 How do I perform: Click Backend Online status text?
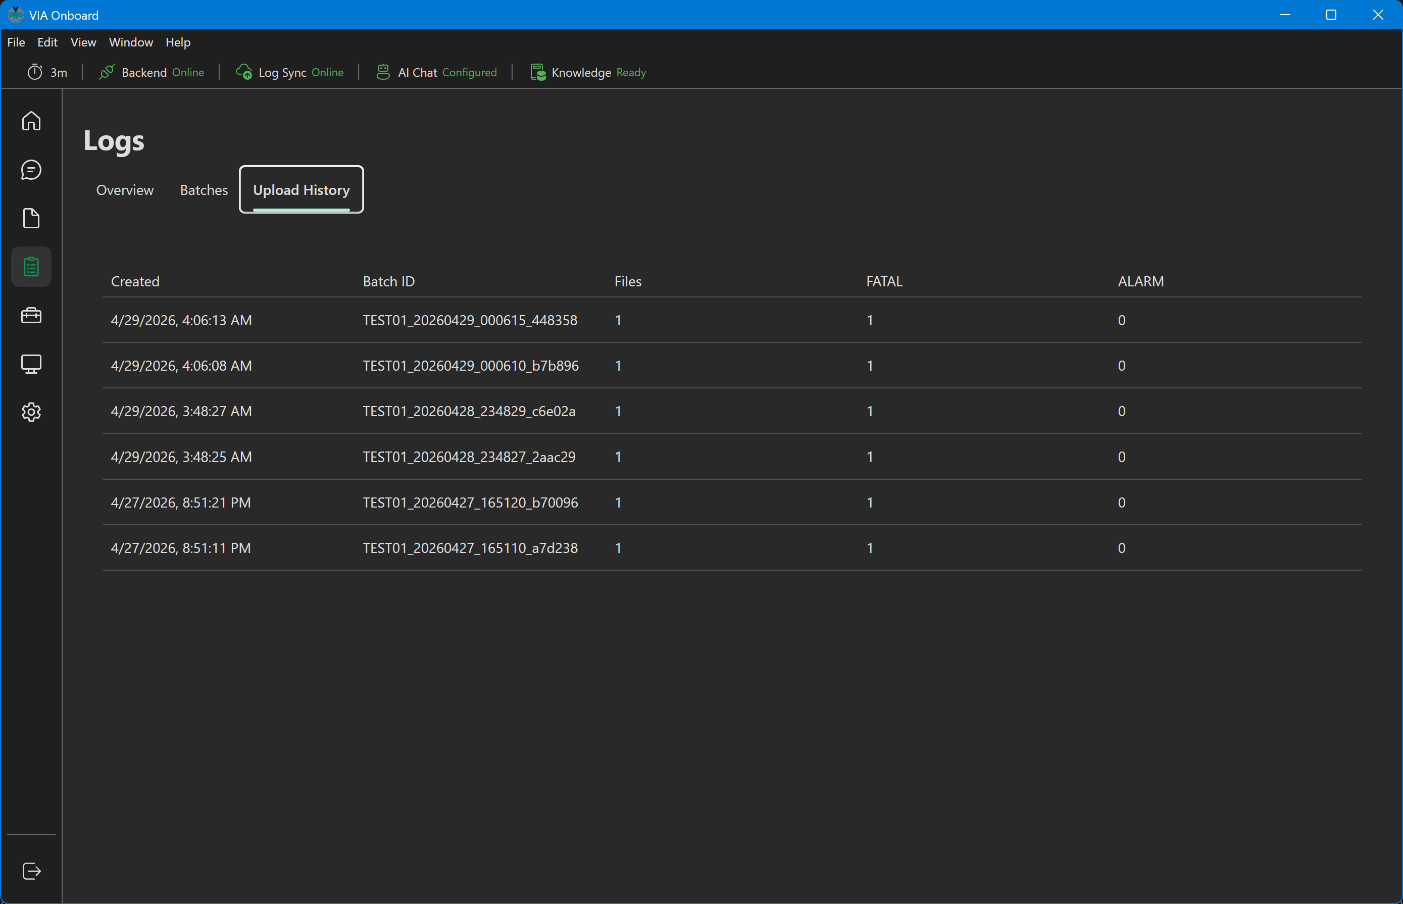click(163, 72)
